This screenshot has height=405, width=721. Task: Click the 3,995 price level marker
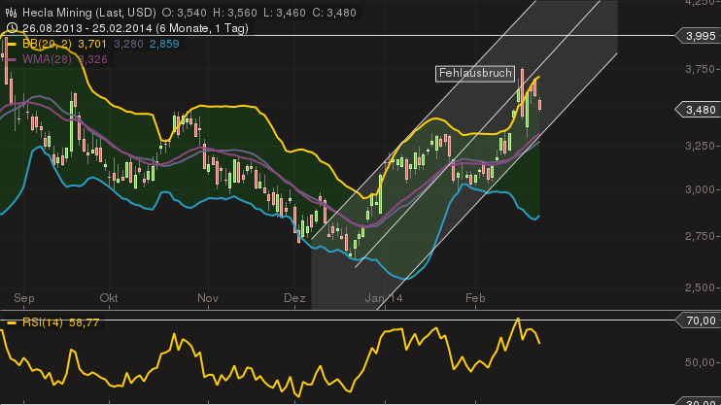700,36
